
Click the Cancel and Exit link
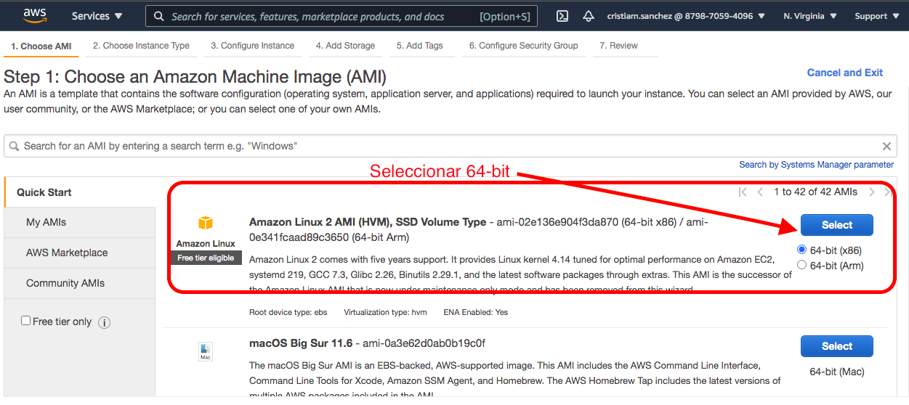[844, 73]
